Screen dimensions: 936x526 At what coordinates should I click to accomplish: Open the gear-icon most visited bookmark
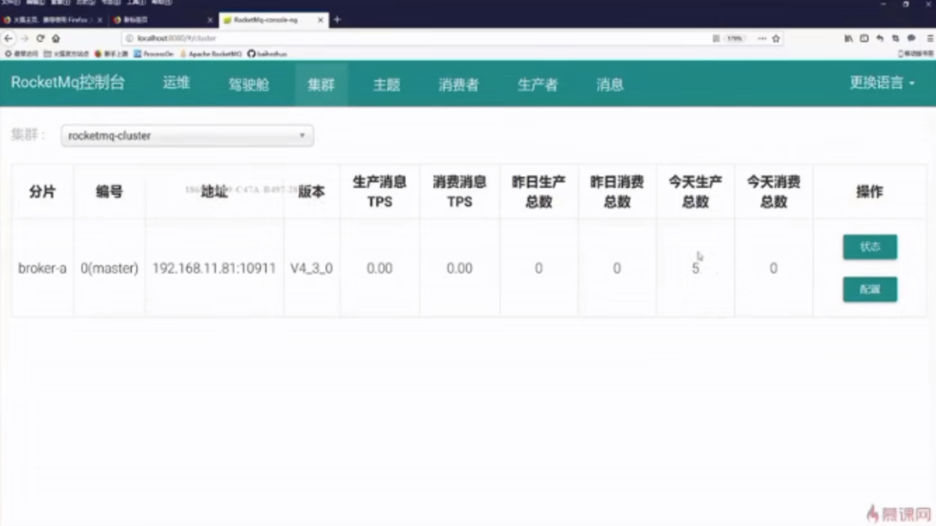pyautogui.click(x=22, y=54)
